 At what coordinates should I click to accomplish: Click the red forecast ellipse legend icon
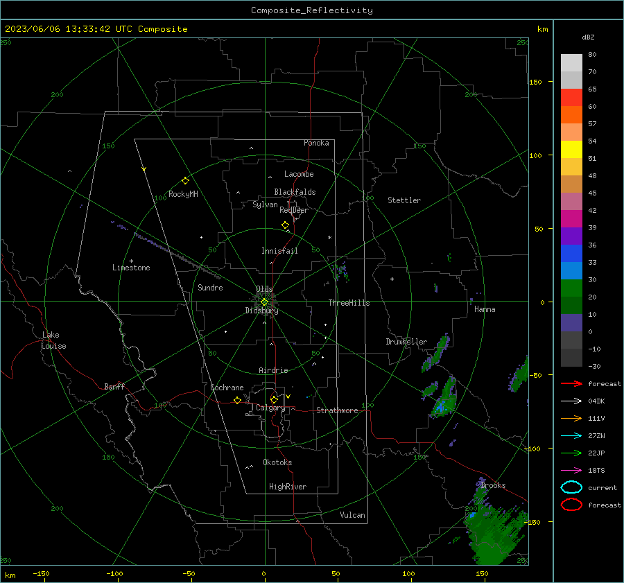pyautogui.click(x=571, y=505)
